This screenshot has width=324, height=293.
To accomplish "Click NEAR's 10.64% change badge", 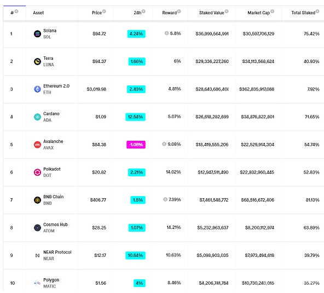I will point(135,255).
